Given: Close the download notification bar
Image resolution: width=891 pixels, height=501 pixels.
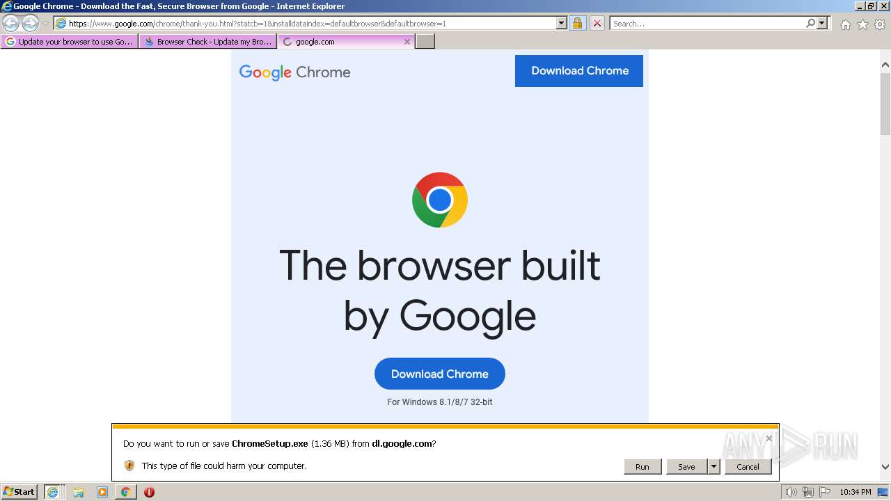Looking at the screenshot, I should pos(769,438).
